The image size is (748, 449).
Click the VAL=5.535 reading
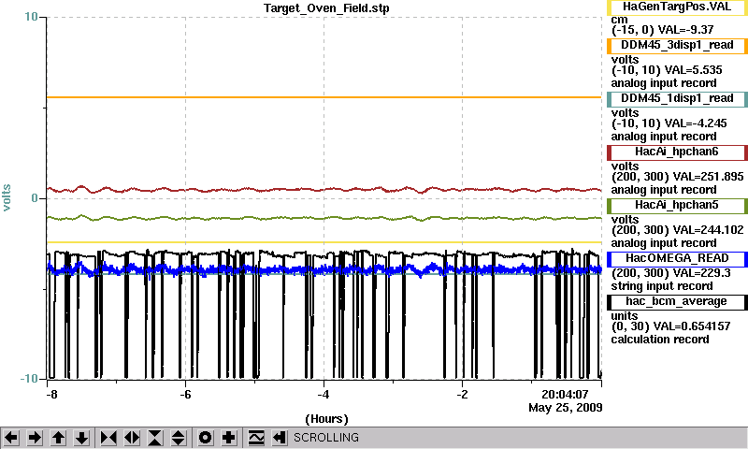pyautogui.click(x=693, y=70)
